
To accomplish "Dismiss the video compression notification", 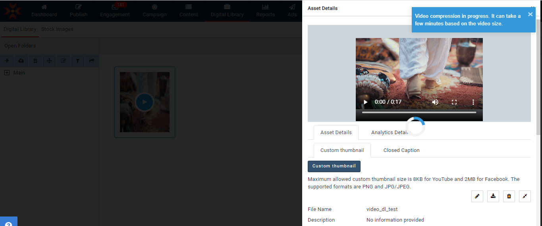I will click(530, 14).
